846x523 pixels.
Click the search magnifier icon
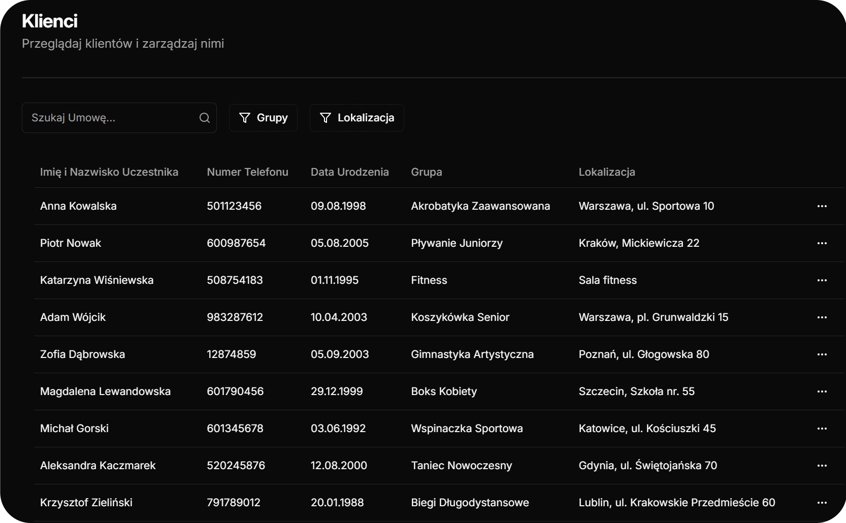[205, 118]
